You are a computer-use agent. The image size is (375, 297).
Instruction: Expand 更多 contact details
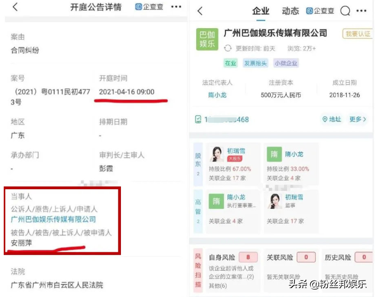(x=358, y=119)
